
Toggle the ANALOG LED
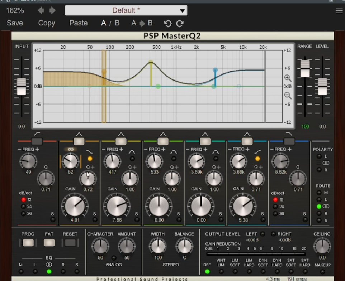[x=114, y=258]
